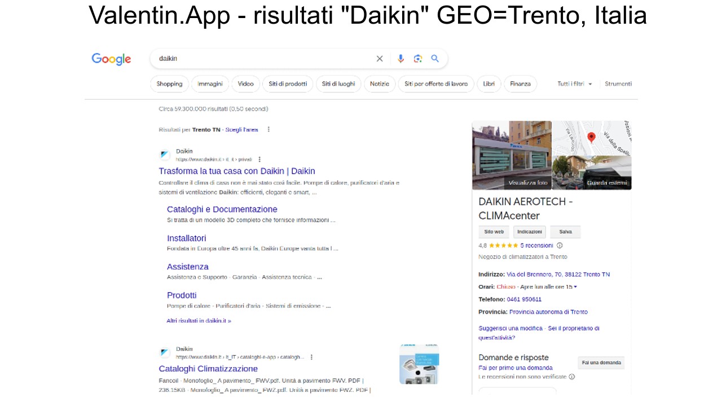Viewport: 722px width, 406px height.
Task: Clear the search box with X icon
Action: (x=380, y=59)
